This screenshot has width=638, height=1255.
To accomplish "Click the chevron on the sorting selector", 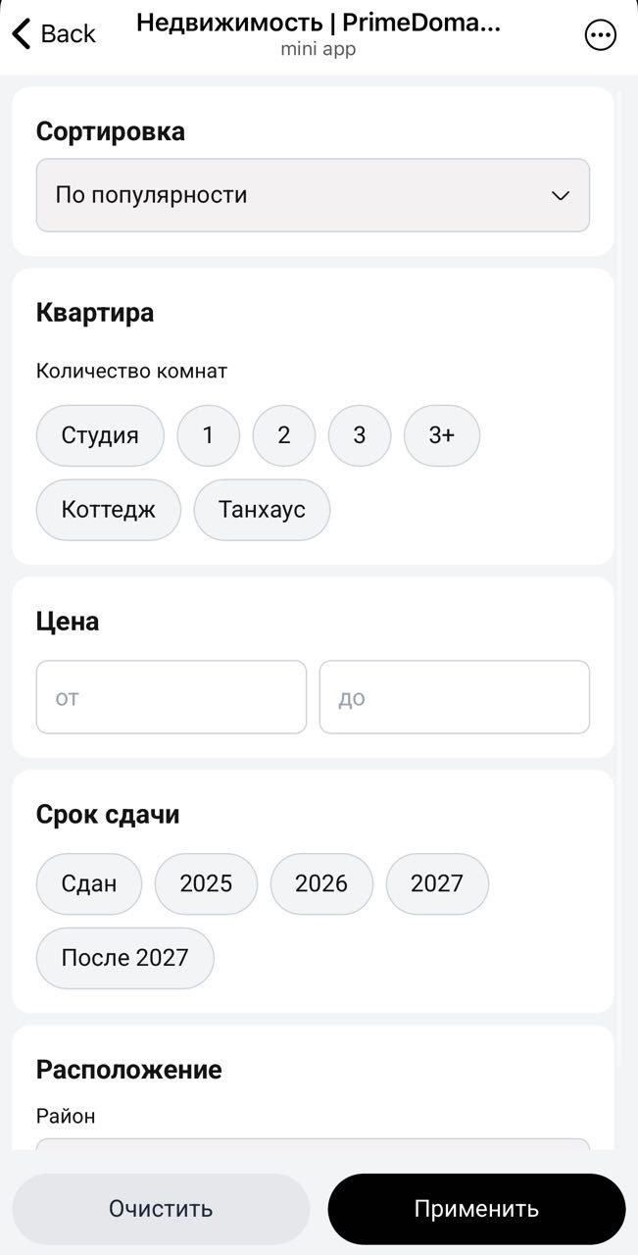I will click(561, 195).
